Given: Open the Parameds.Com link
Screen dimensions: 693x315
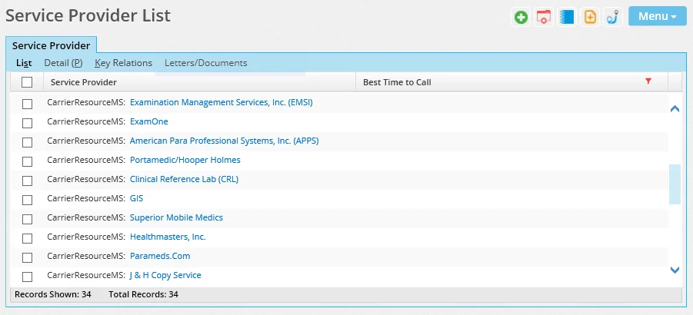Looking at the screenshot, I should 160,256.
